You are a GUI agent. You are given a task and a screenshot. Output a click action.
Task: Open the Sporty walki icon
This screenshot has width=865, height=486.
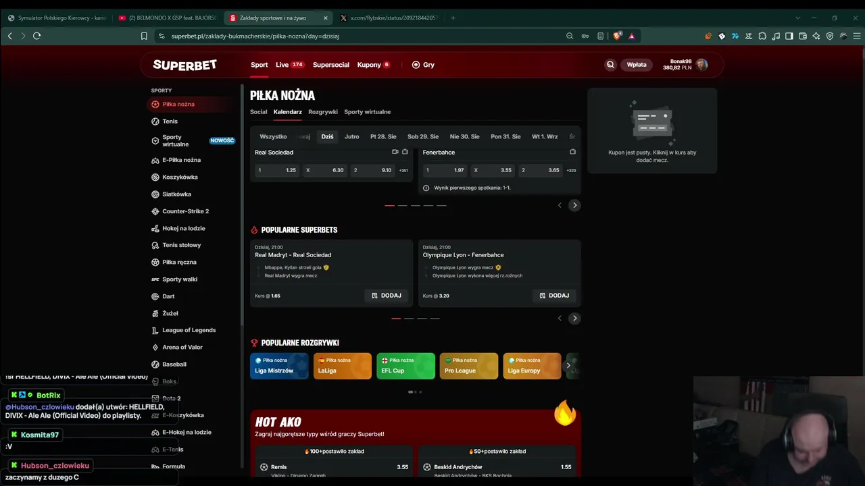tap(155, 279)
